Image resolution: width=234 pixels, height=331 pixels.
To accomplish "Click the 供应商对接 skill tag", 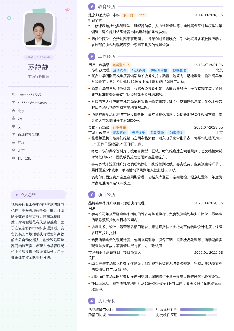I will click(x=159, y=70).
